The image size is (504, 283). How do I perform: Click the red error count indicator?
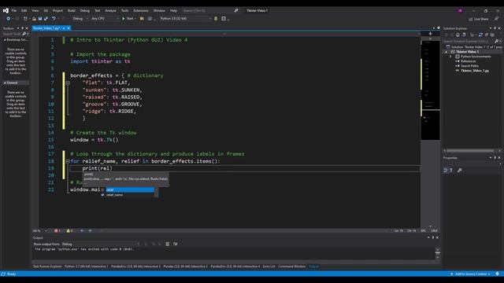tap(57, 230)
